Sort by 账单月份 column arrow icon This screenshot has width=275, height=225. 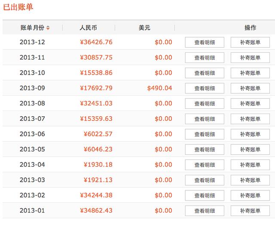(x=48, y=28)
